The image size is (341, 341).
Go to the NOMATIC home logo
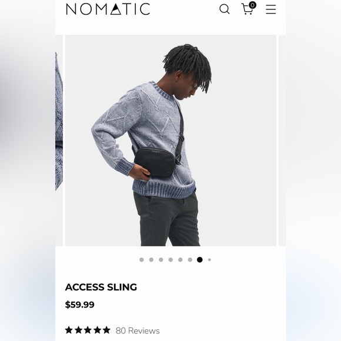coord(108,9)
